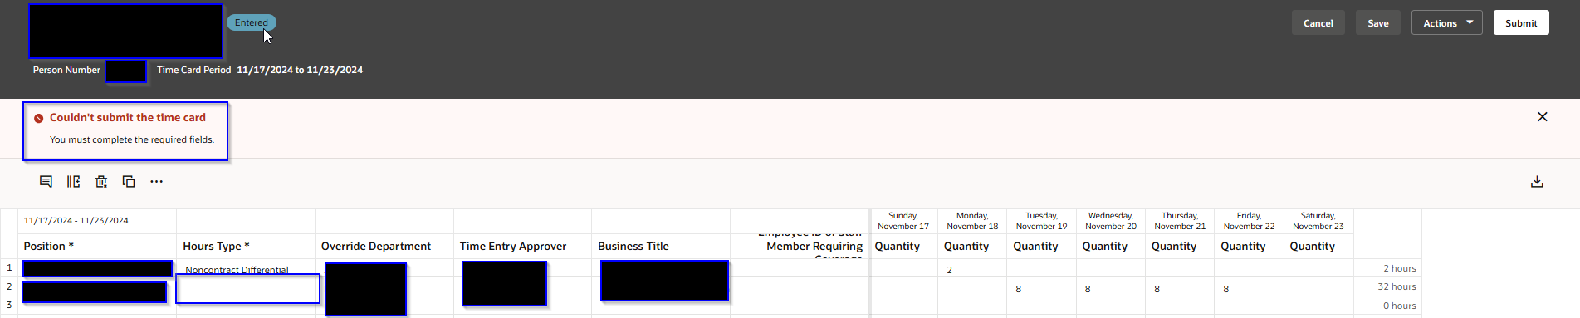Open the three-dot more options menu
The image size is (1580, 318).
[x=156, y=181]
